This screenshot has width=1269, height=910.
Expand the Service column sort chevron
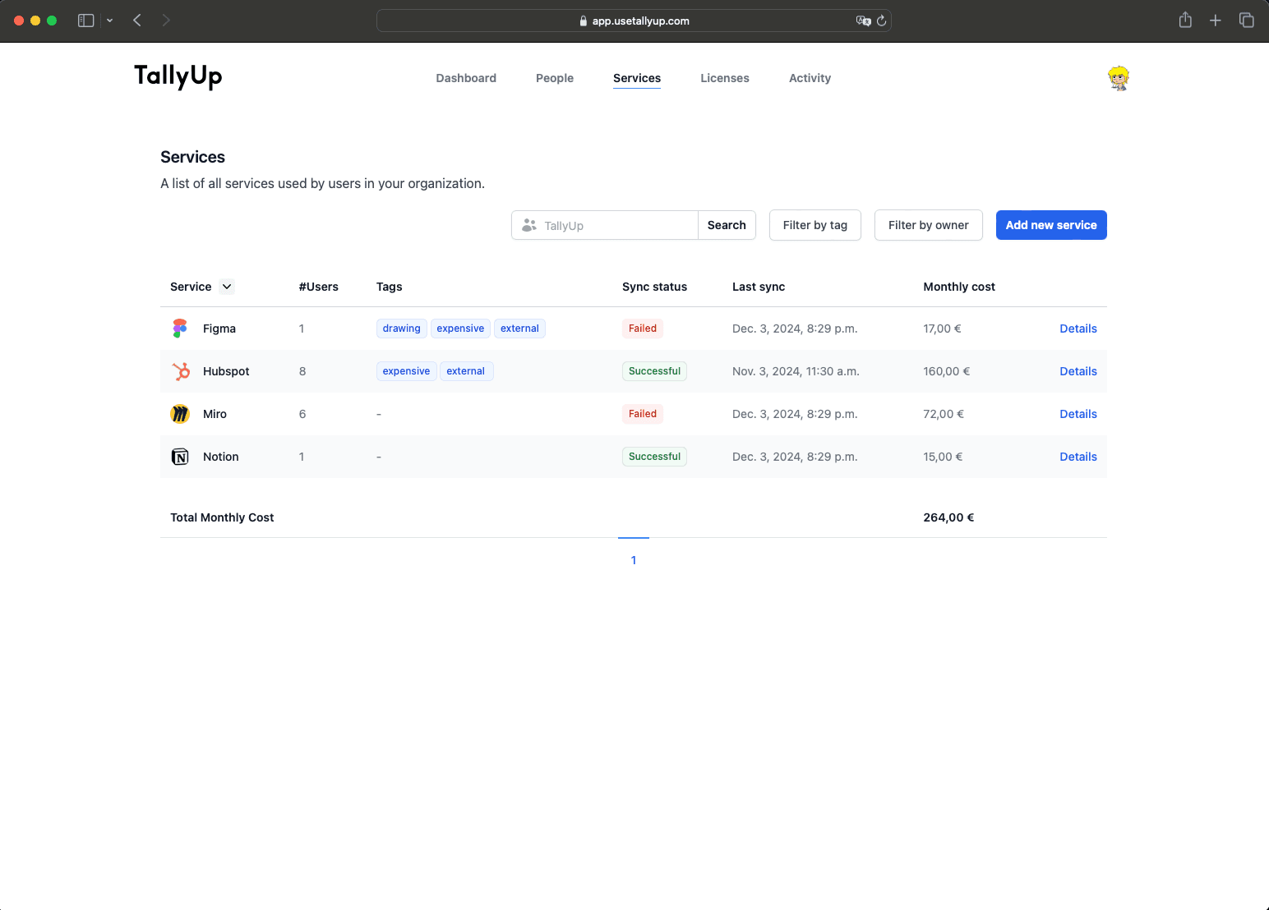point(227,287)
